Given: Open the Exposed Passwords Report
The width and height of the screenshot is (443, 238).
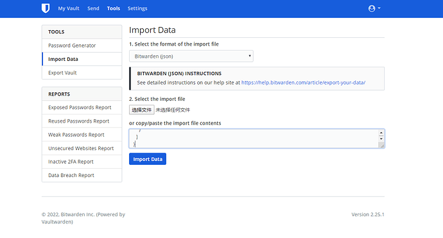Looking at the screenshot, I should tap(82, 107).
